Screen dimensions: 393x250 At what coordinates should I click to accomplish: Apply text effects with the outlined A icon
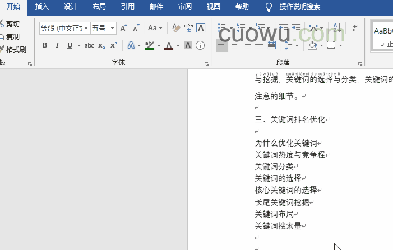click(x=131, y=45)
